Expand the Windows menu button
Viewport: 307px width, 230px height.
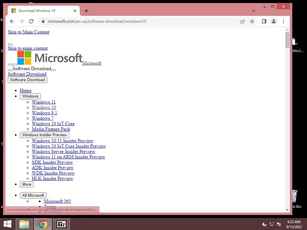pyautogui.click(x=30, y=96)
